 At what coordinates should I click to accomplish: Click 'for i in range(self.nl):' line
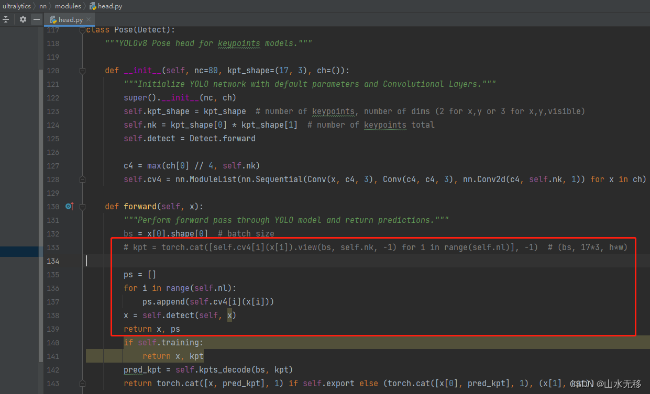tap(180, 288)
